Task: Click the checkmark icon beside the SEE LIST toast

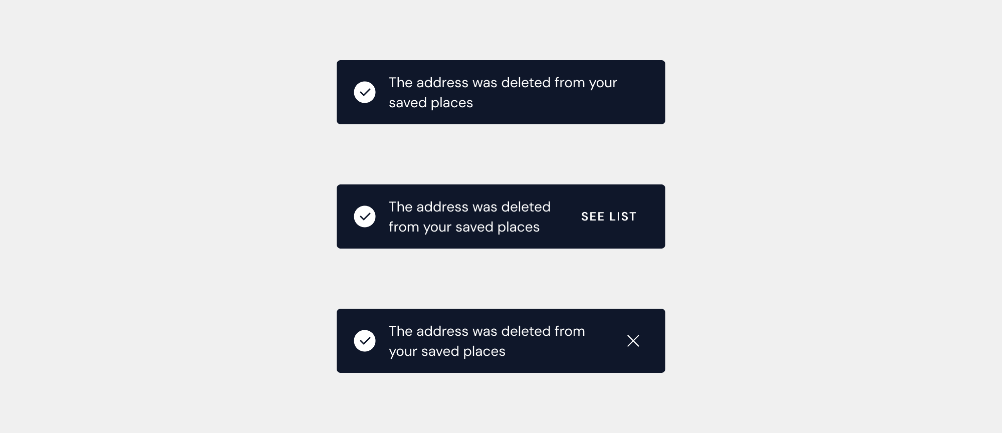Action: click(x=365, y=216)
